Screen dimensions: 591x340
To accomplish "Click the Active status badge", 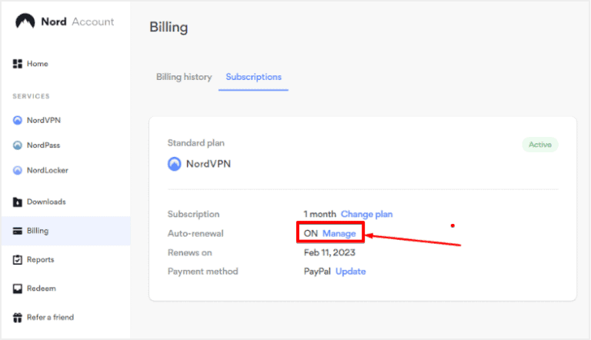I will tap(539, 145).
